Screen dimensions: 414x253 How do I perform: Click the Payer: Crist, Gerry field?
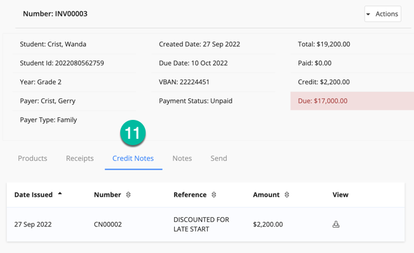[x=48, y=101]
